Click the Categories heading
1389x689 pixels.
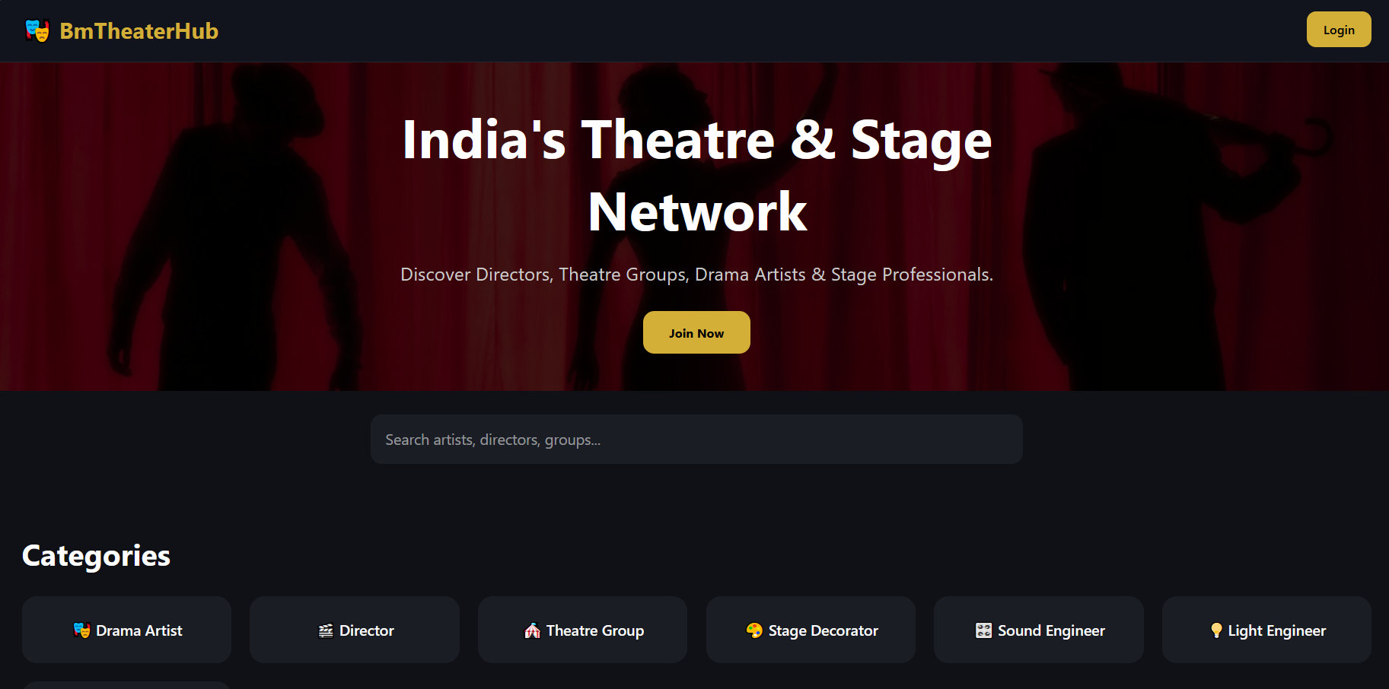coord(96,556)
